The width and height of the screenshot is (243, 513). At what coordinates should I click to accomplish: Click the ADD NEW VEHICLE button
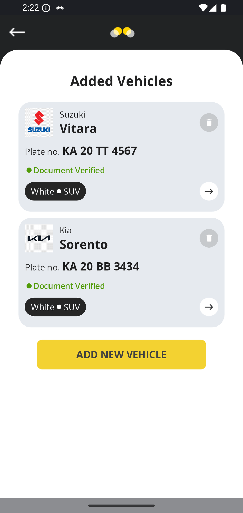point(121,354)
